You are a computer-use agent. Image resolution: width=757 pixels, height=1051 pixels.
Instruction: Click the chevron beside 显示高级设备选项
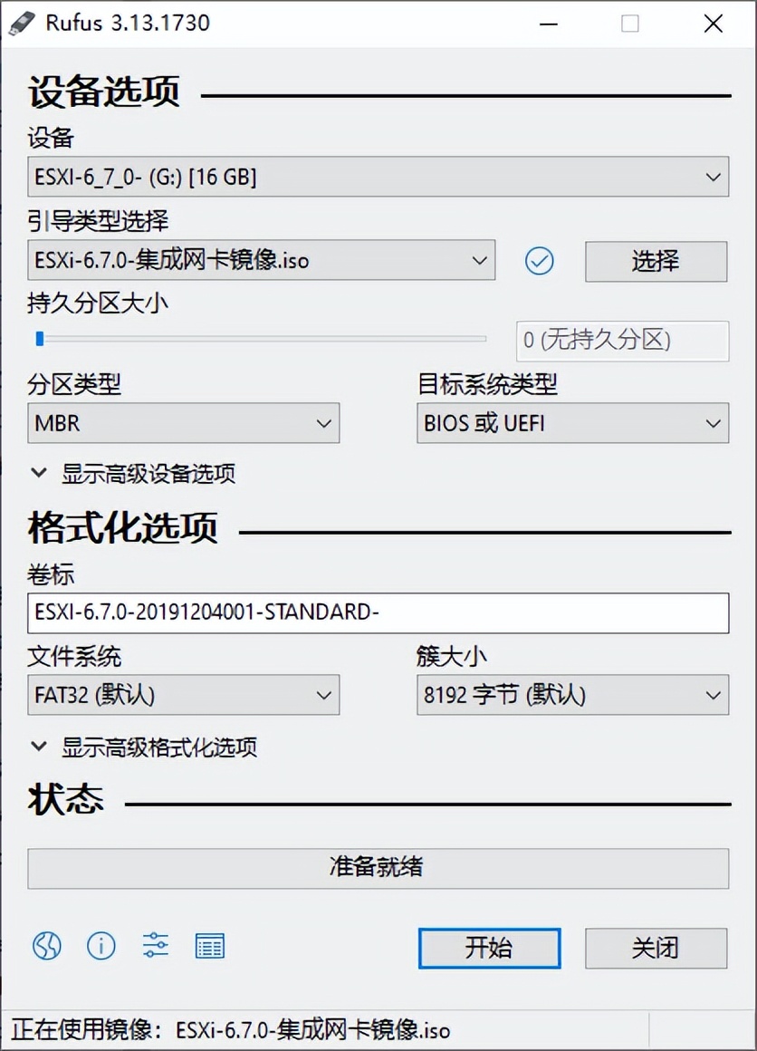tap(38, 472)
